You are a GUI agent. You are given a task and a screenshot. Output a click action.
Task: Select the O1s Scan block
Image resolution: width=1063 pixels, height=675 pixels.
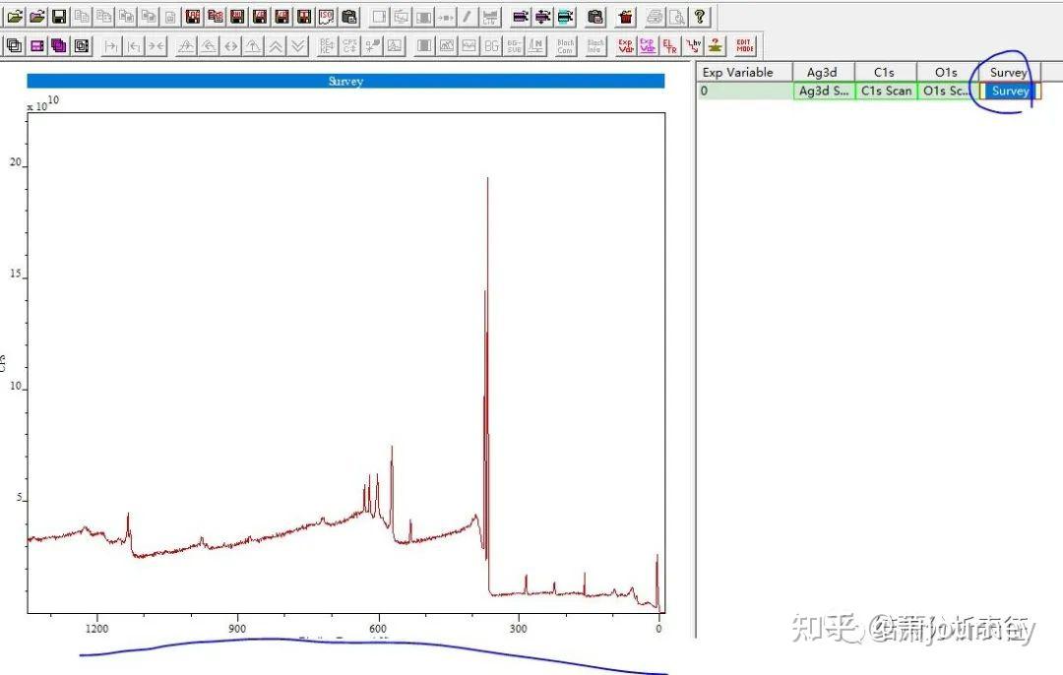point(945,91)
